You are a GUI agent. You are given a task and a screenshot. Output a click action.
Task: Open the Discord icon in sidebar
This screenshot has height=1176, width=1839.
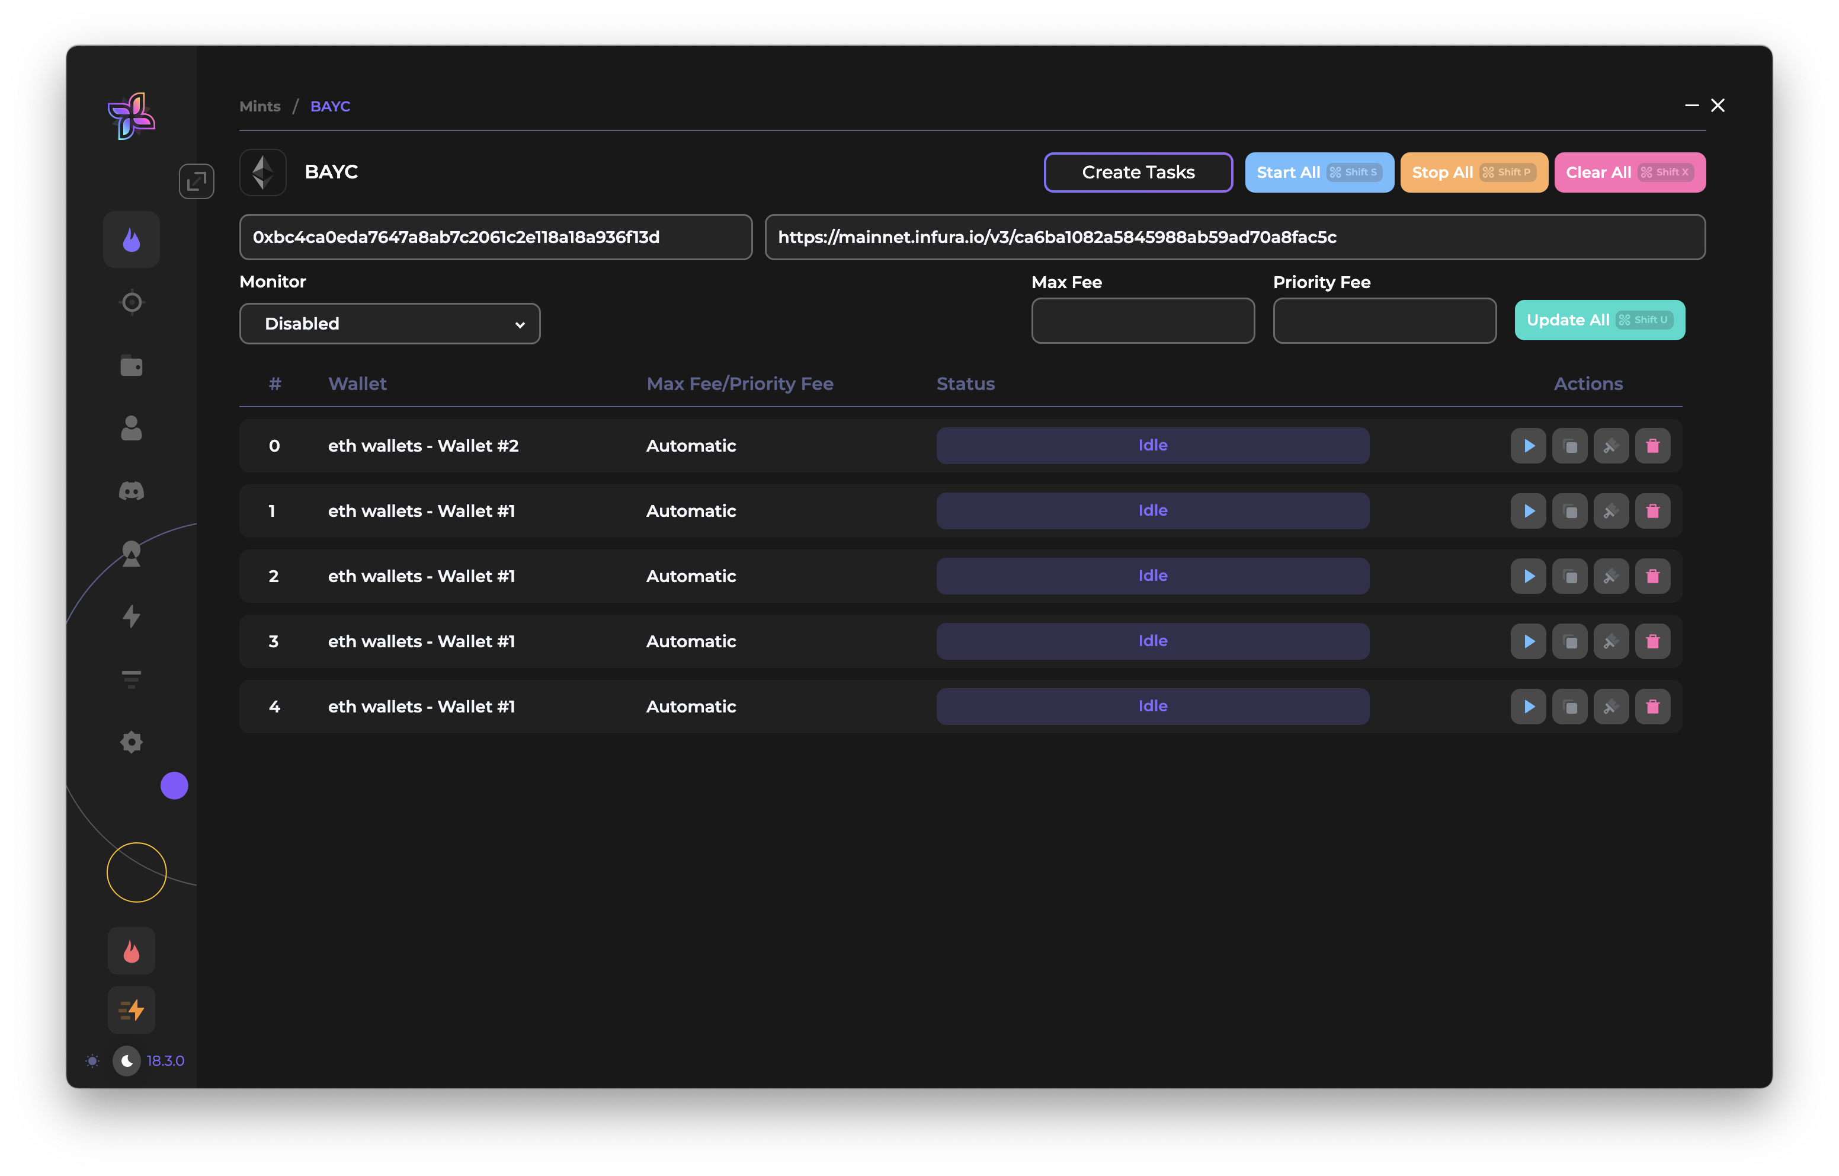tap(132, 491)
